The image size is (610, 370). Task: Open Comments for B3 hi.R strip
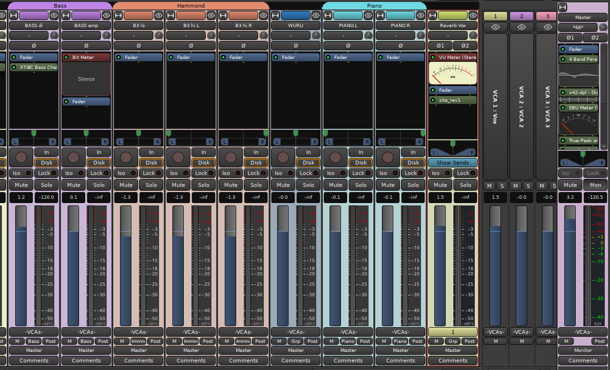tap(243, 360)
